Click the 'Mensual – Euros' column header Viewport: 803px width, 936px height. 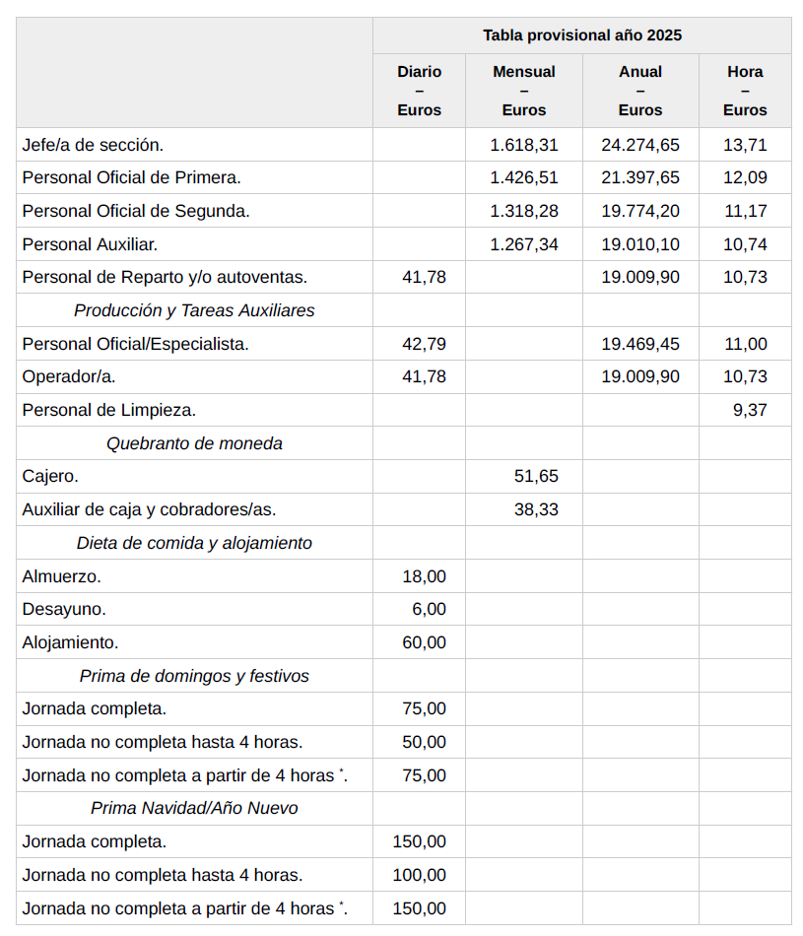coord(523,91)
